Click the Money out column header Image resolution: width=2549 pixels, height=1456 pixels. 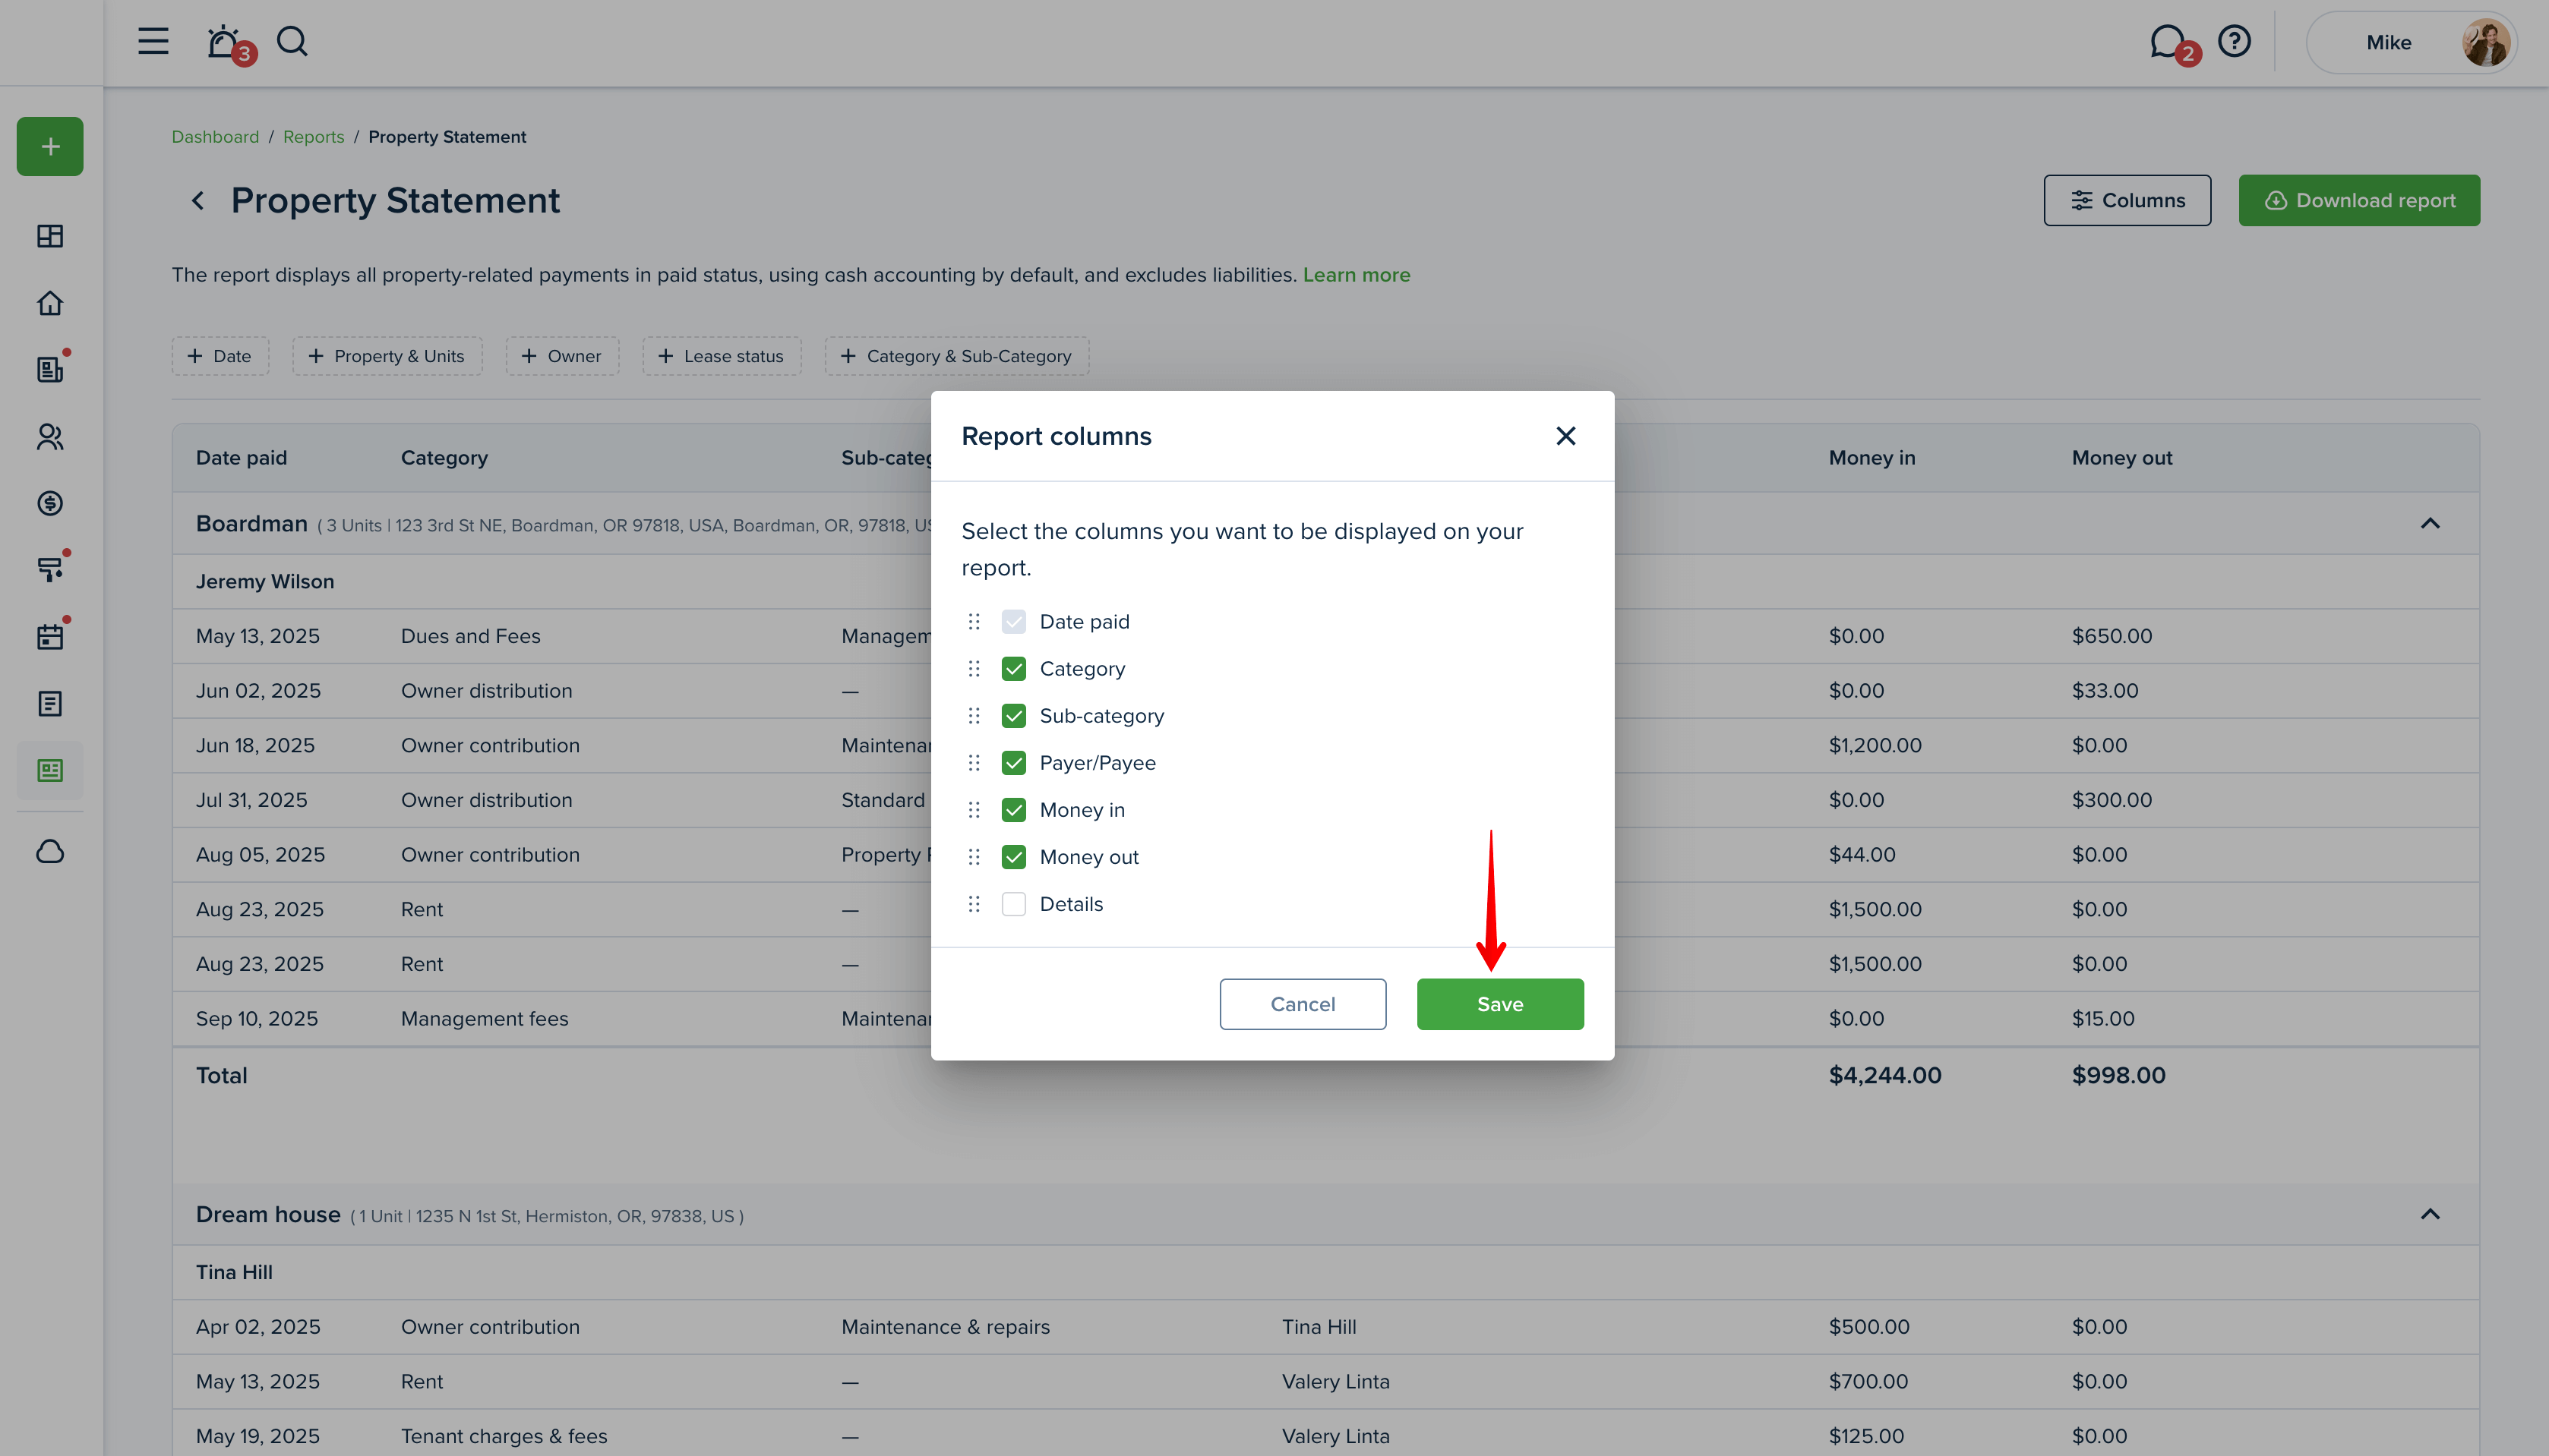(x=2122, y=458)
